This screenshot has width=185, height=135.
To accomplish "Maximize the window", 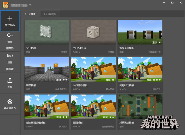I will tap(172, 3).
